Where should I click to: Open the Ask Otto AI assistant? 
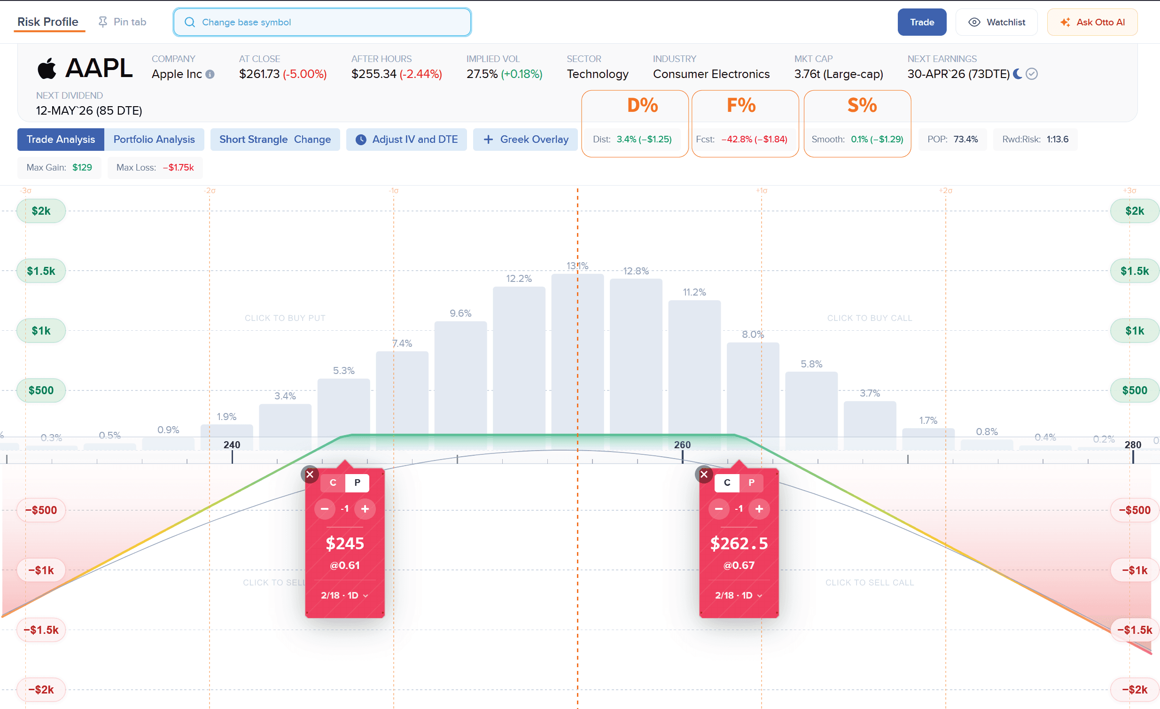coord(1092,22)
